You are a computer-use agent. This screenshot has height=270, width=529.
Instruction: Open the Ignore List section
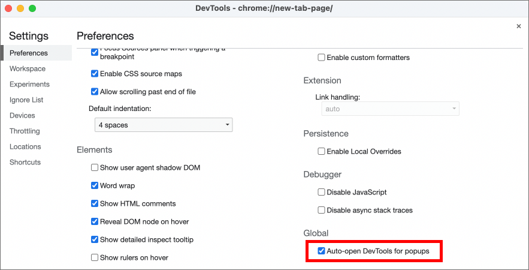tap(26, 100)
